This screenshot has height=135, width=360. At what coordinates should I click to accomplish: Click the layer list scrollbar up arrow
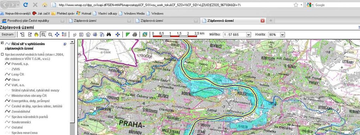pyautogui.click(x=72, y=42)
